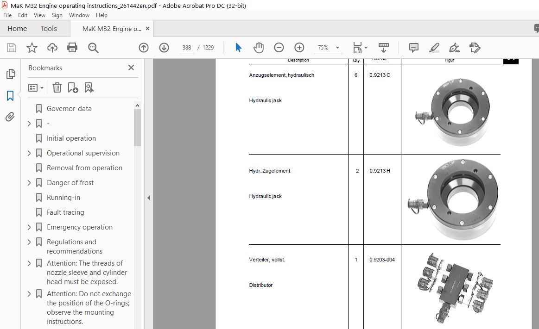Open bookmark options dropdown menu

36,88
